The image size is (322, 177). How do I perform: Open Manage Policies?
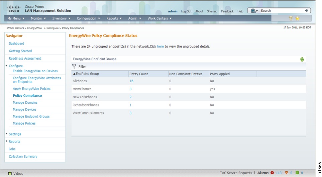(x=24, y=123)
